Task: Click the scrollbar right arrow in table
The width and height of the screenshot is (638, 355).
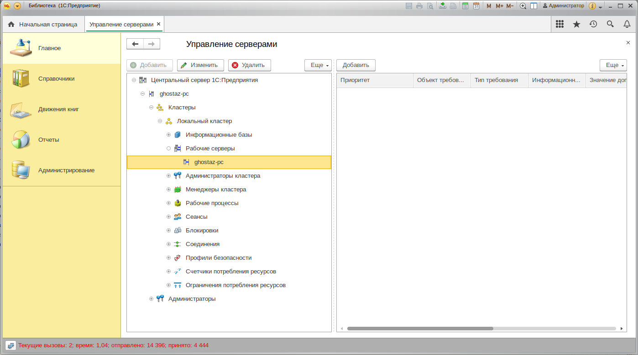Action: pos(621,328)
